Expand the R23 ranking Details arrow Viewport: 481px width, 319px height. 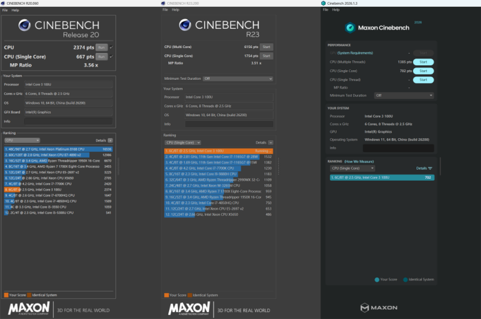(271, 142)
